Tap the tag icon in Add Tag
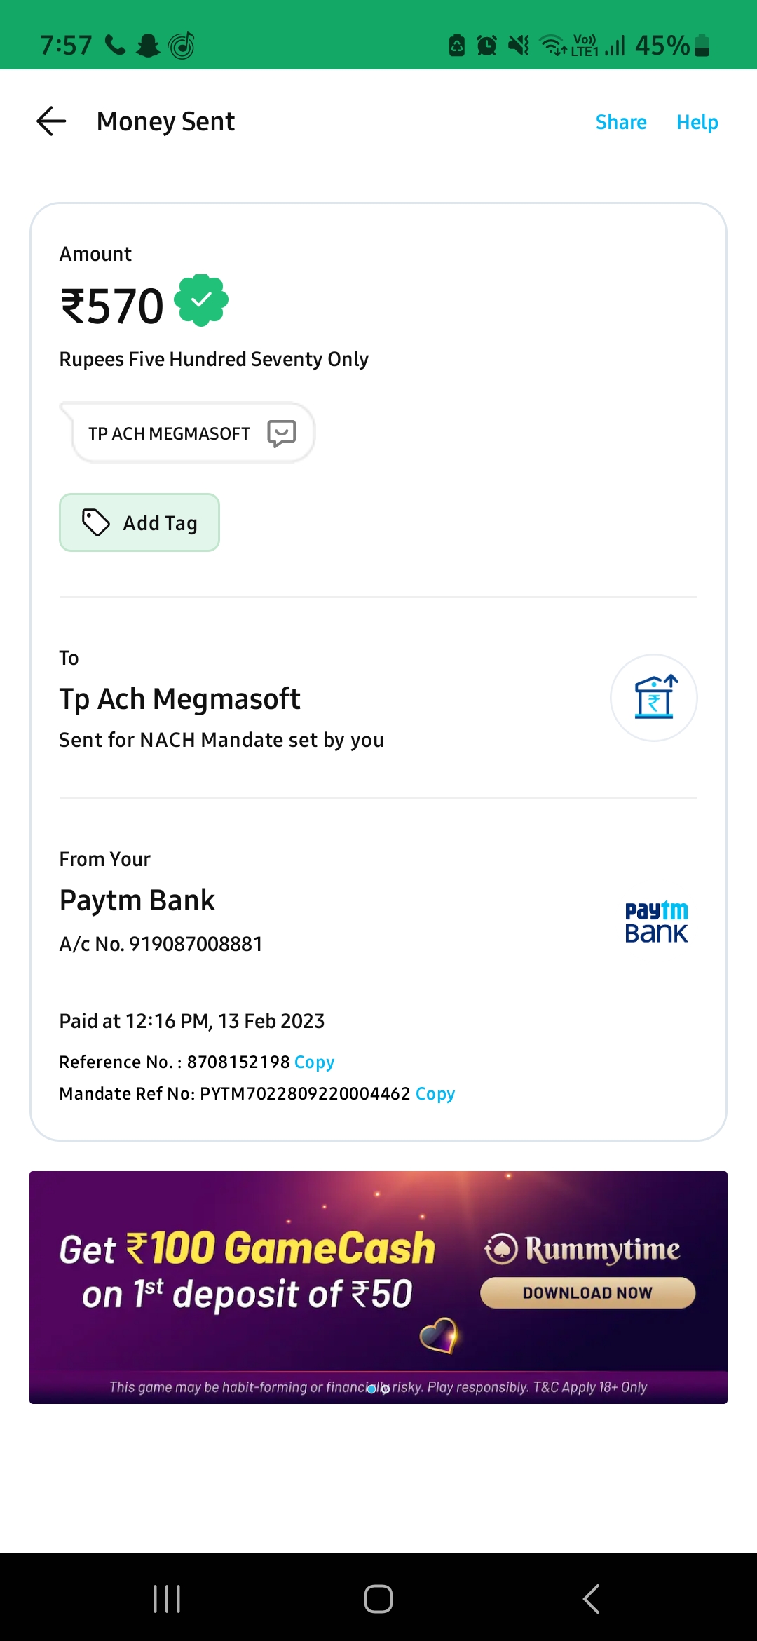Screen dimensions: 757x1641 pyautogui.click(x=96, y=522)
